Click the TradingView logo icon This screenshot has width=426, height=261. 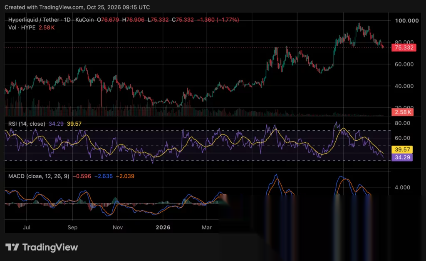(x=12, y=247)
